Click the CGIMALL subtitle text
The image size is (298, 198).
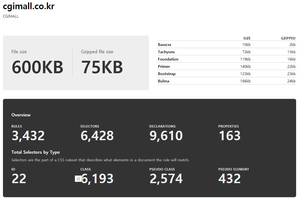pyautogui.click(x=11, y=16)
